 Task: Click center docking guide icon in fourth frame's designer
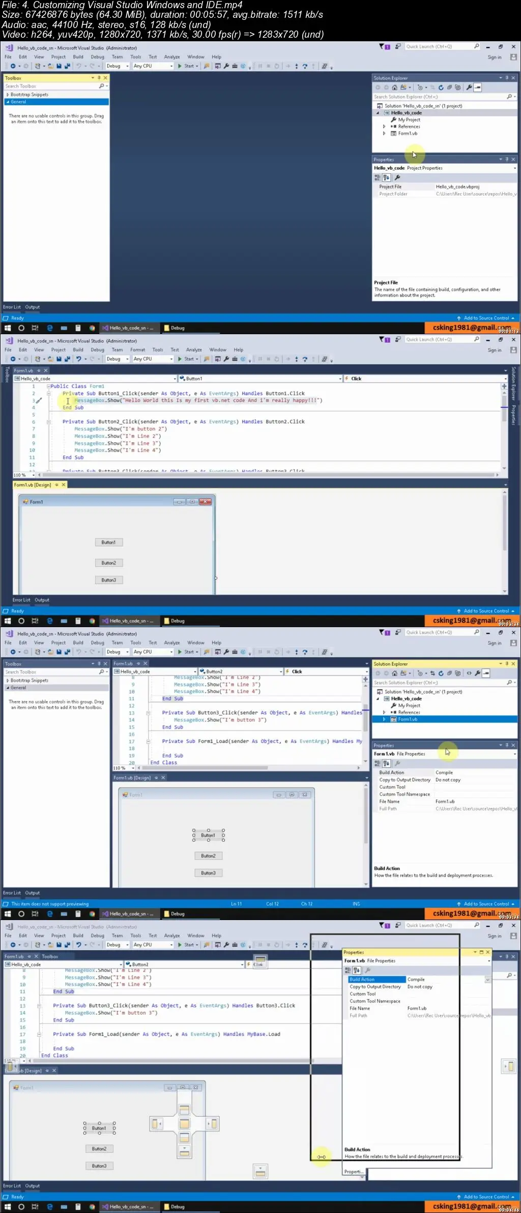coord(184,1124)
